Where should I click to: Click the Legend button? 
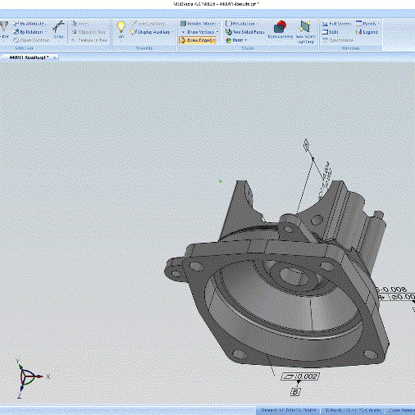point(367,32)
